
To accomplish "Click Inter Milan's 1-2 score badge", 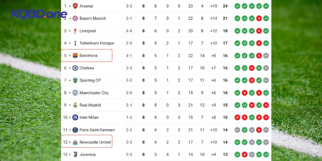I will coord(129,118).
